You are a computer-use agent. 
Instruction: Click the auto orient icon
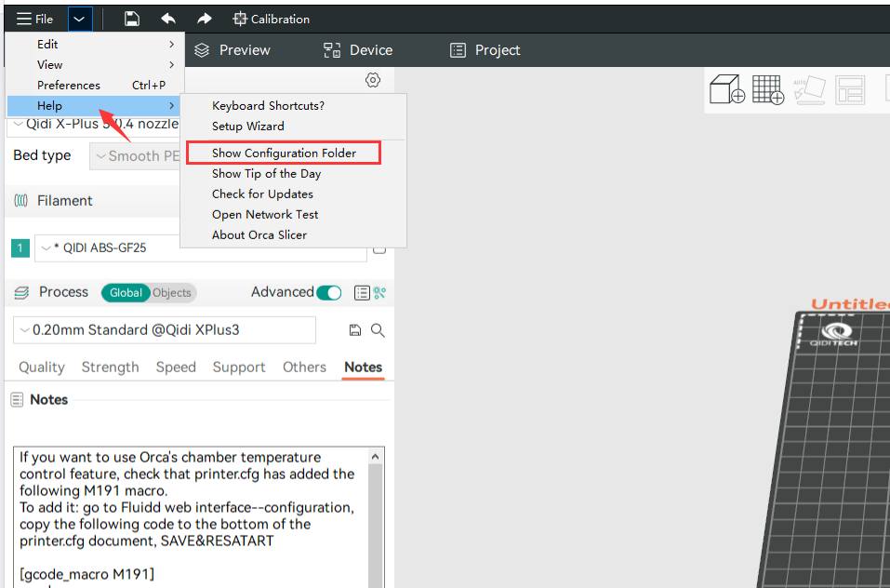click(809, 89)
